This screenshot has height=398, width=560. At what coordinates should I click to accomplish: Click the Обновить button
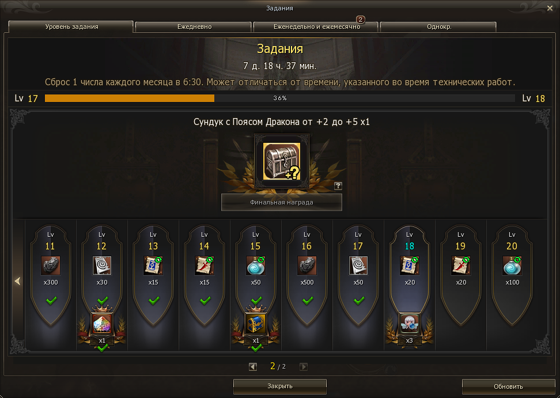click(x=508, y=386)
